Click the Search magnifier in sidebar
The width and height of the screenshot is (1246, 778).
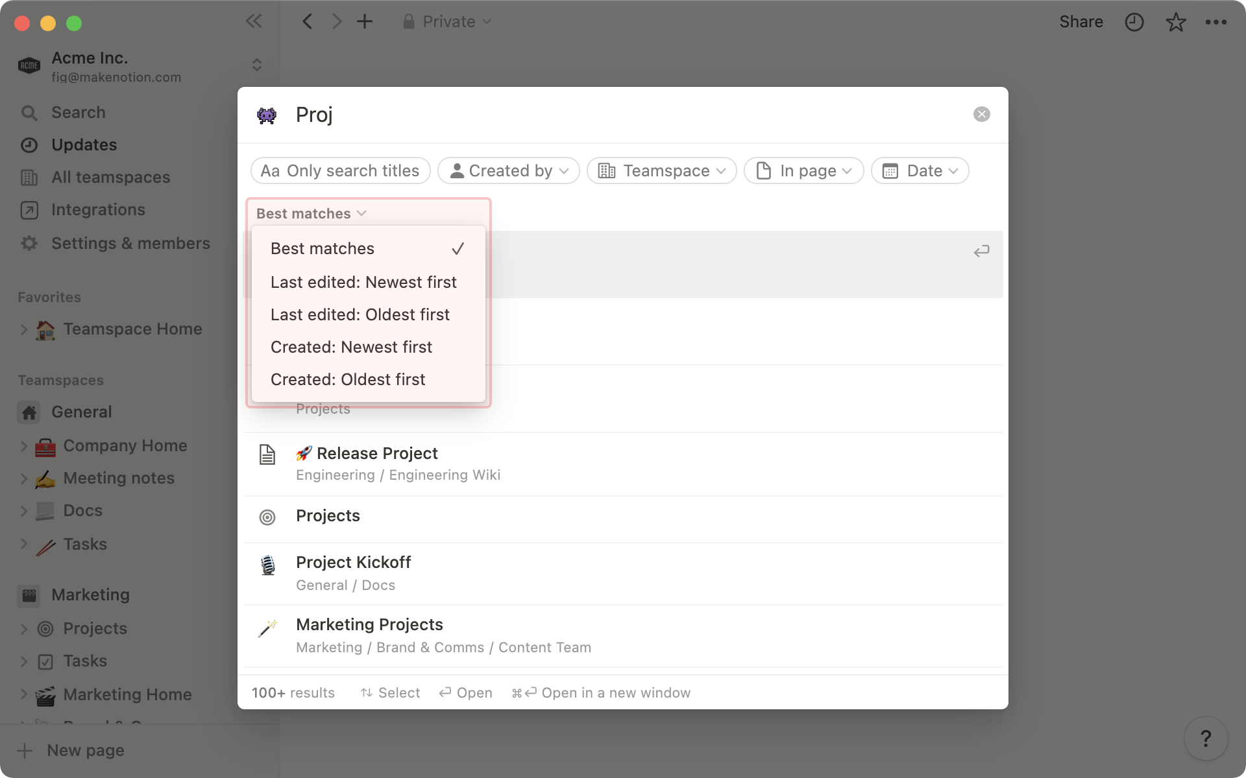pyautogui.click(x=29, y=113)
